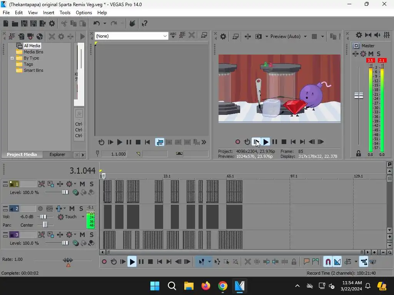This screenshot has height=295, width=394.
Task: Solo audio track 2
Action: click(x=81, y=209)
